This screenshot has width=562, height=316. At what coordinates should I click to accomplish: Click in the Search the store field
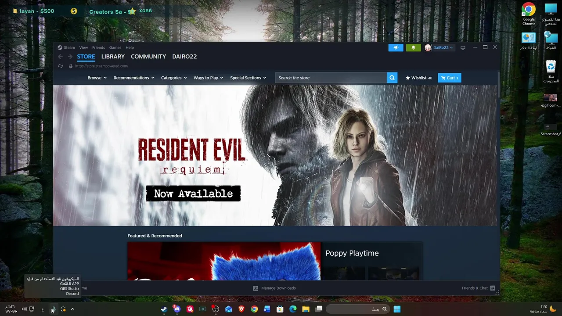click(x=331, y=78)
